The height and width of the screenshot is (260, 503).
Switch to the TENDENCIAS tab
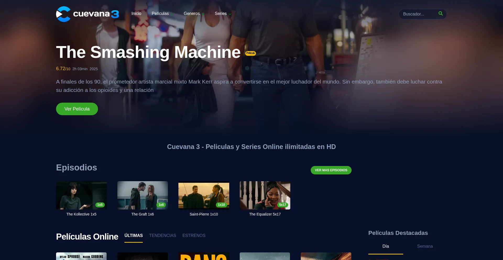coord(162,236)
